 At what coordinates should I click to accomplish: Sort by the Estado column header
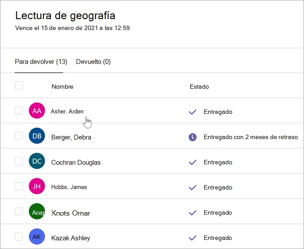[x=199, y=86]
